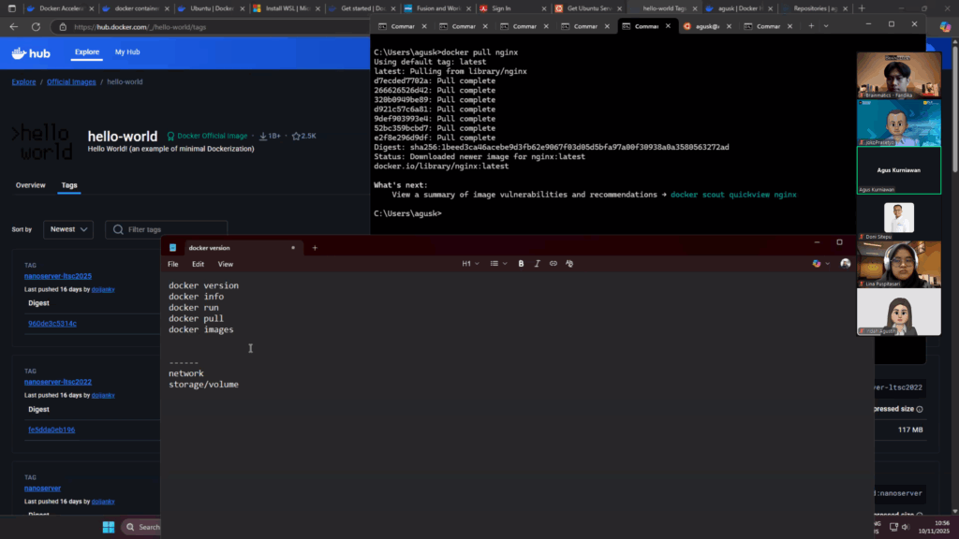Click the Docker Hub logo
This screenshot has height=539, width=959.
click(x=30, y=53)
